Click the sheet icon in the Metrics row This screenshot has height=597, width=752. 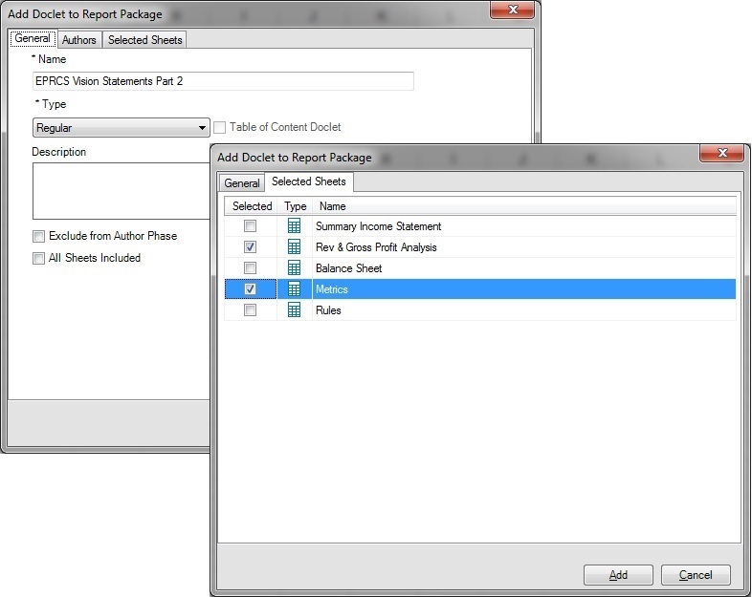[294, 289]
